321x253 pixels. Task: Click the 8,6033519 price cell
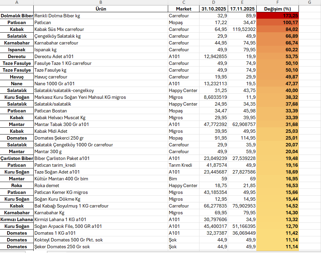pyautogui.click(x=213, y=97)
